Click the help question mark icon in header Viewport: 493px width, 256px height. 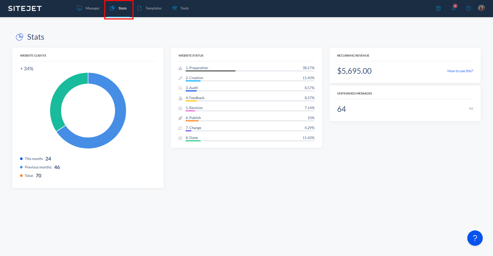click(x=468, y=8)
